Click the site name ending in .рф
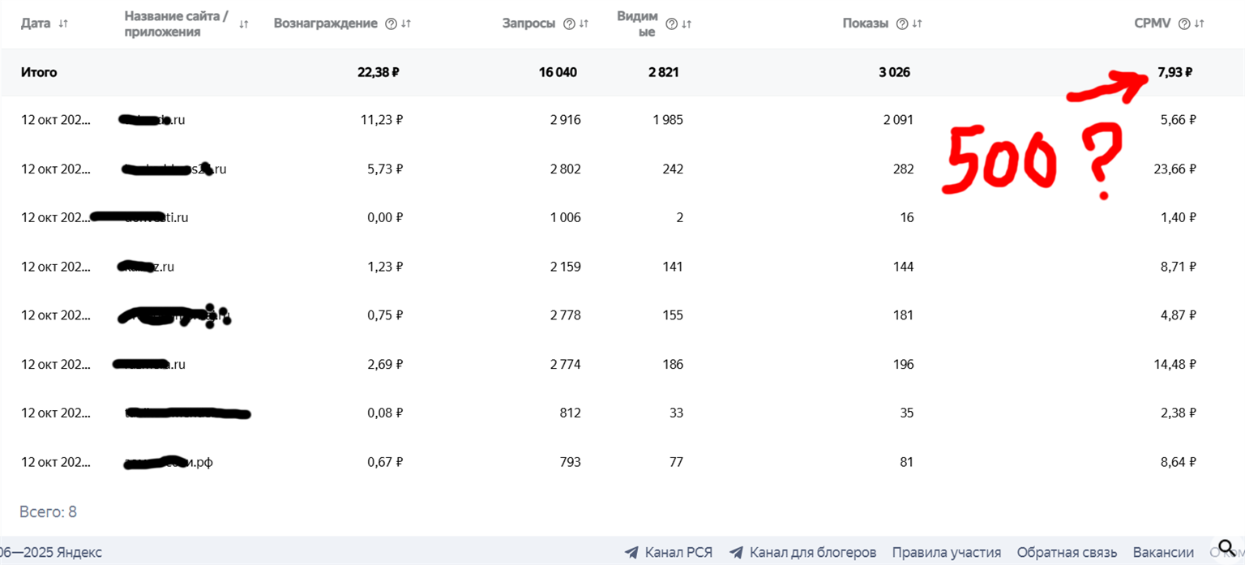Viewport: 1245px width, 565px height. [169, 463]
